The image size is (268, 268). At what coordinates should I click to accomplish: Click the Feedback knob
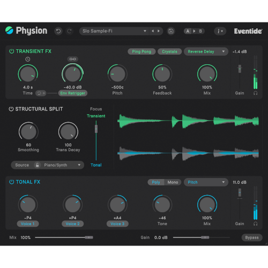click(x=162, y=74)
